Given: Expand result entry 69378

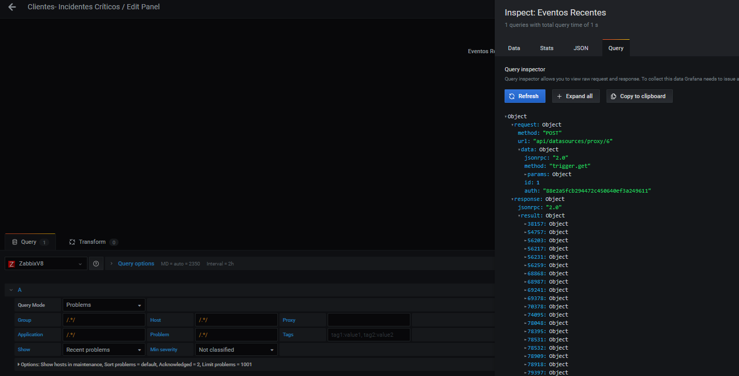Looking at the screenshot, I should 526,299.
